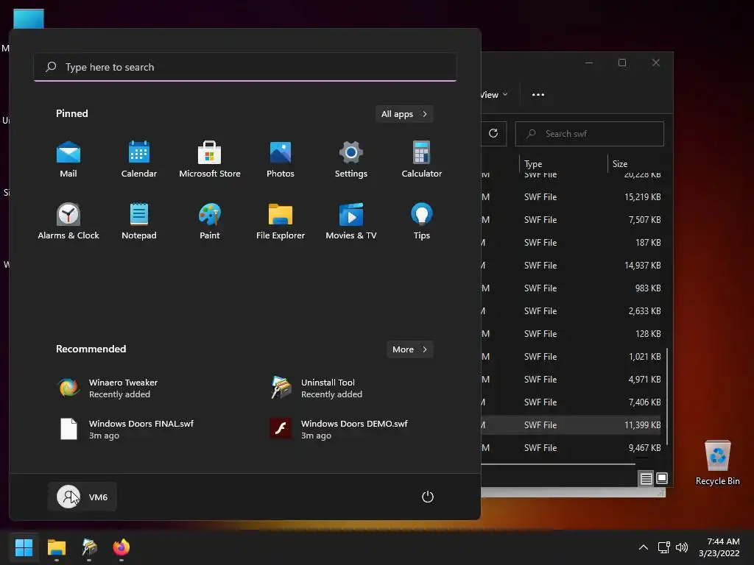Maximize the File Explorer window

tap(622, 63)
